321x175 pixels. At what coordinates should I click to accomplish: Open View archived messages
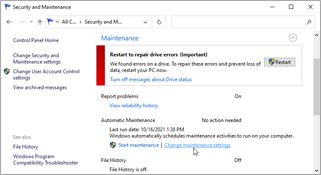40,87
